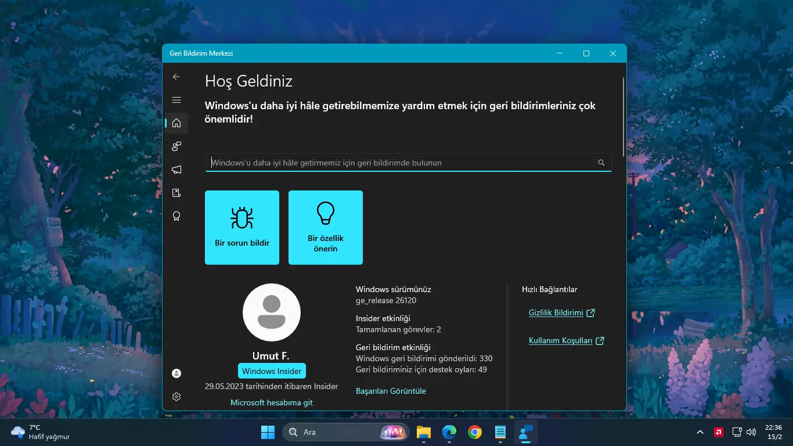Screen dimensions: 793x446
Task: Click the Bir sorun bildir tile
Action: click(242, 228)
